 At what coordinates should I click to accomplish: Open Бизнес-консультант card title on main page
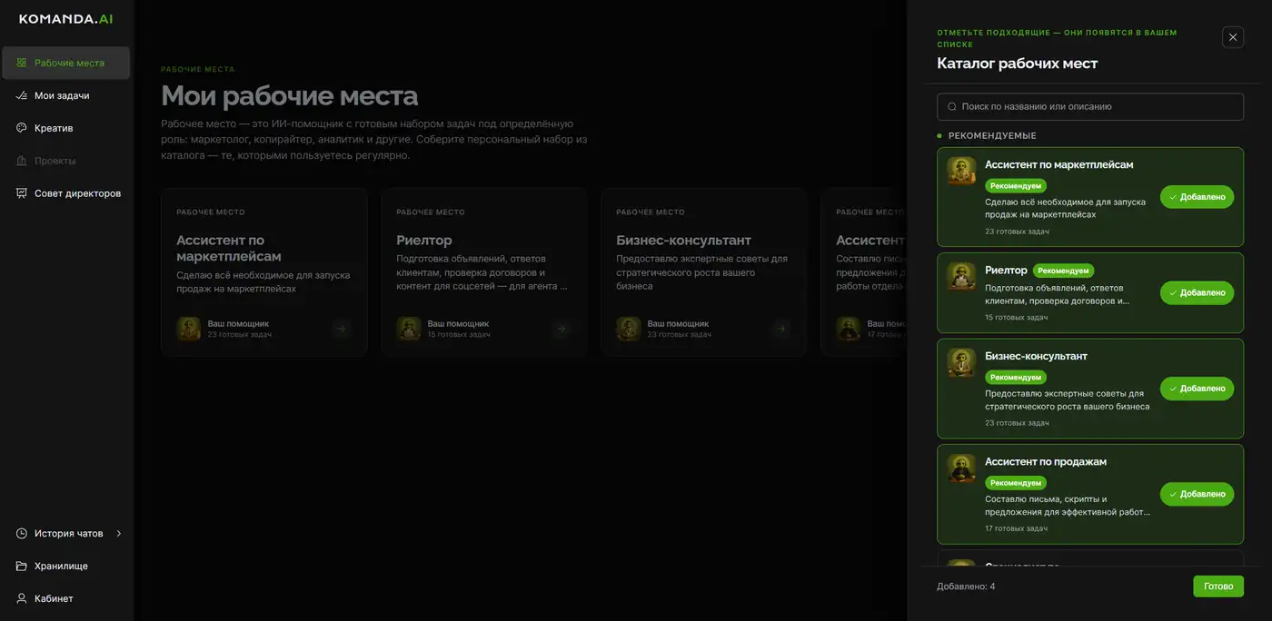coord(684,241)
